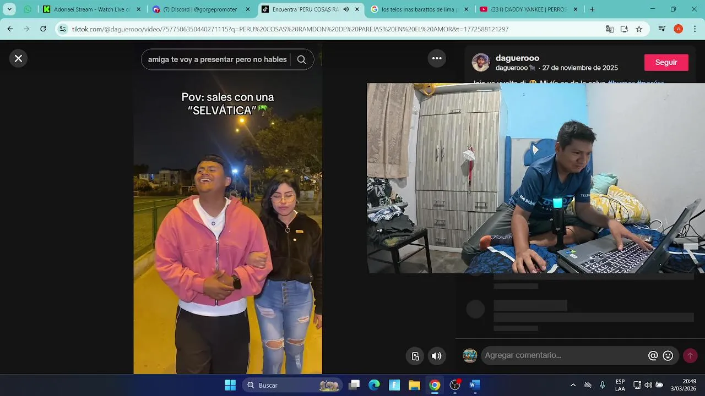
Task: Open media controls in Chrome toolbar
Action: tap(662, 29)
